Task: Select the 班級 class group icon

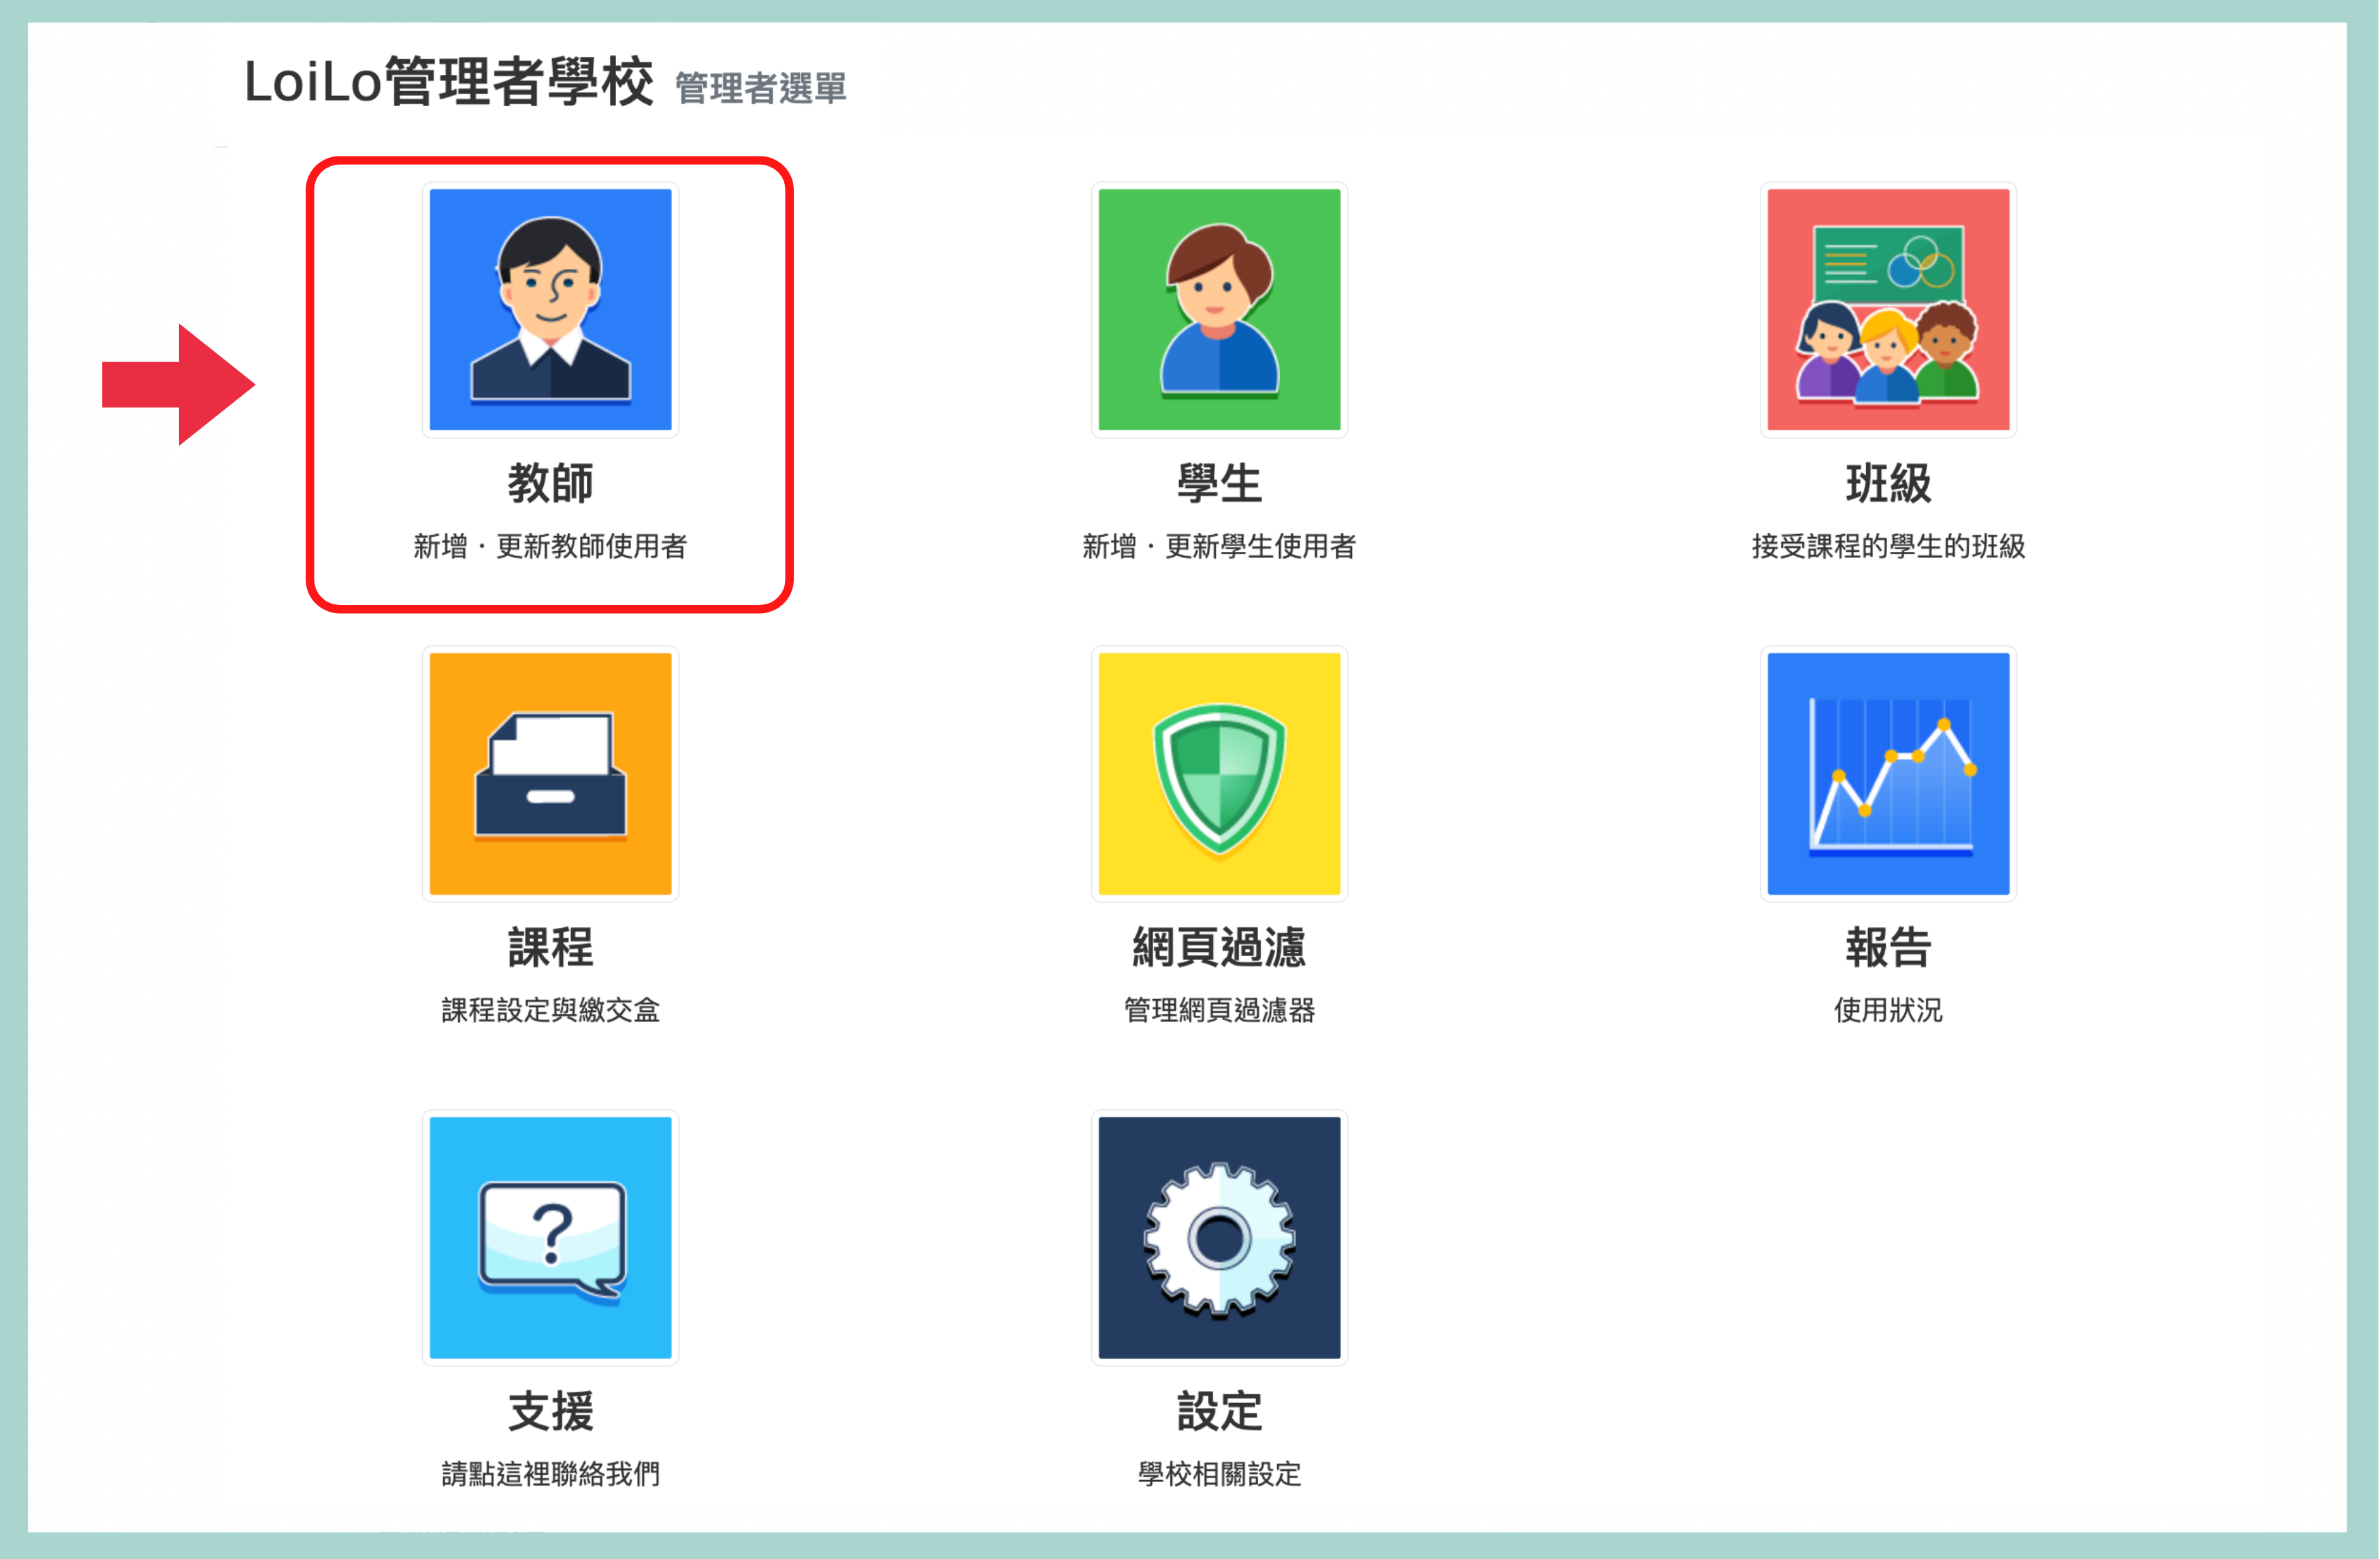Action: 1888,310
